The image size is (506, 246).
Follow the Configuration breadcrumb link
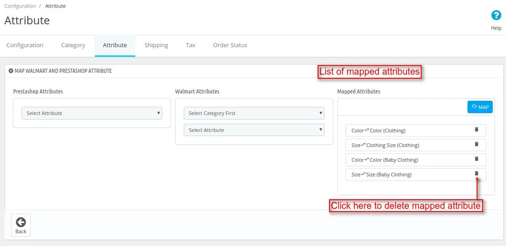click(20, 6)
